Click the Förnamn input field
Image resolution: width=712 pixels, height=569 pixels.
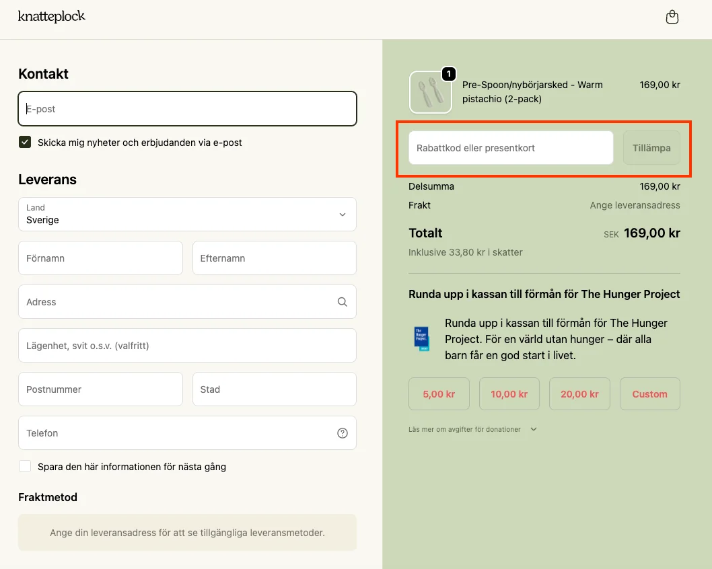pyautogui.click(x=100, y=258)
